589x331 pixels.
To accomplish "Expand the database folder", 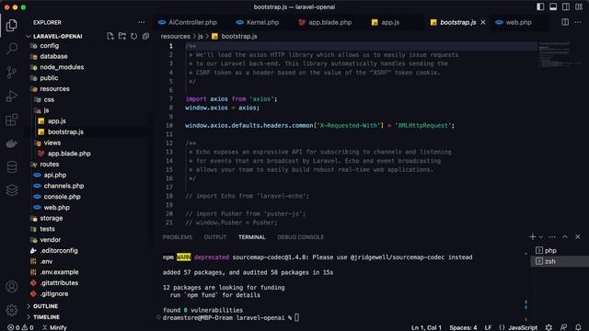I will point(53,56).
